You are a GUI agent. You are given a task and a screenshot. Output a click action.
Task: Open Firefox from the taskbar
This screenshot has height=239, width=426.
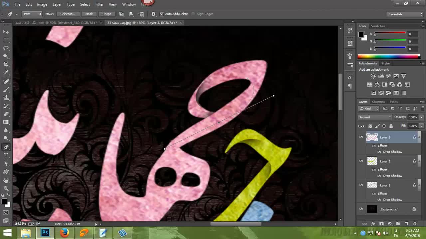coord(64,233)
